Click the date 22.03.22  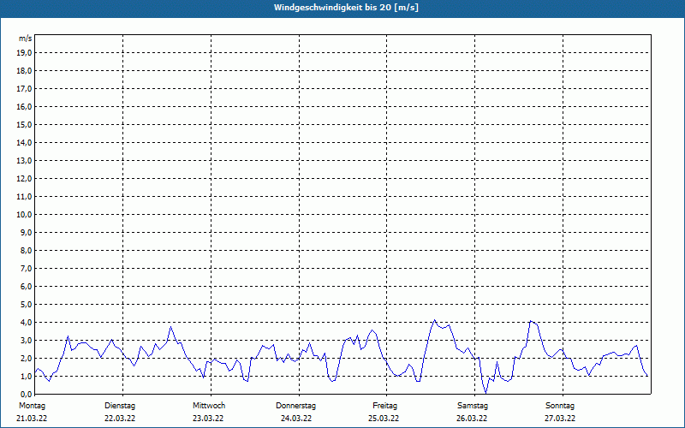pos(120,419)
